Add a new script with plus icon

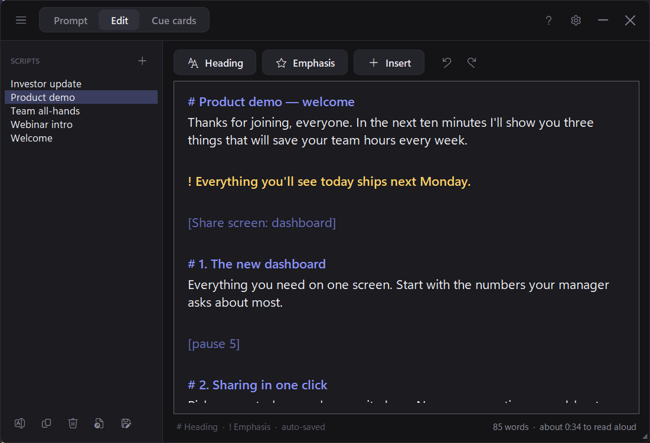click(x=142, y=61)
